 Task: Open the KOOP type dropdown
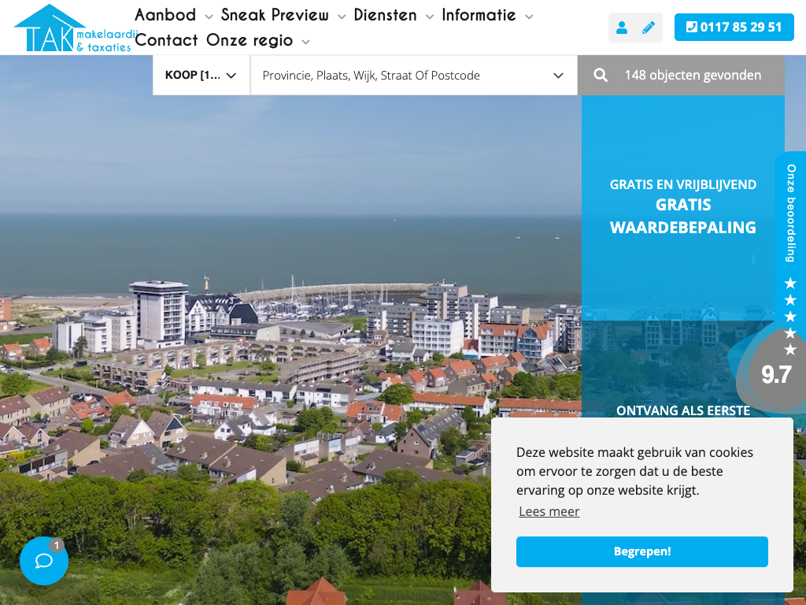[201, 76]
